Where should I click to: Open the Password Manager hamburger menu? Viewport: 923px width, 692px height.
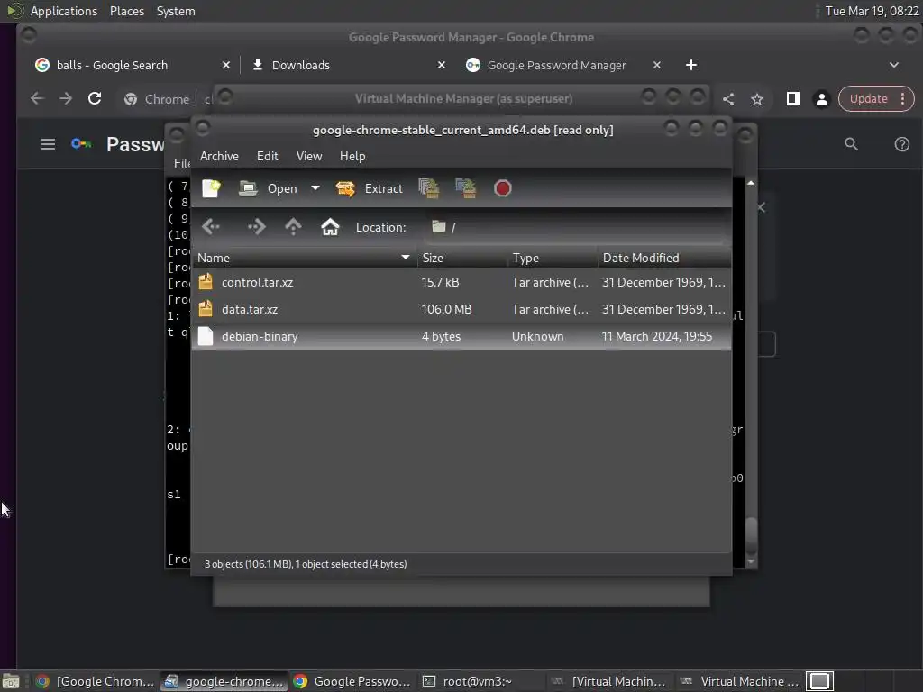tap(48, 144)
